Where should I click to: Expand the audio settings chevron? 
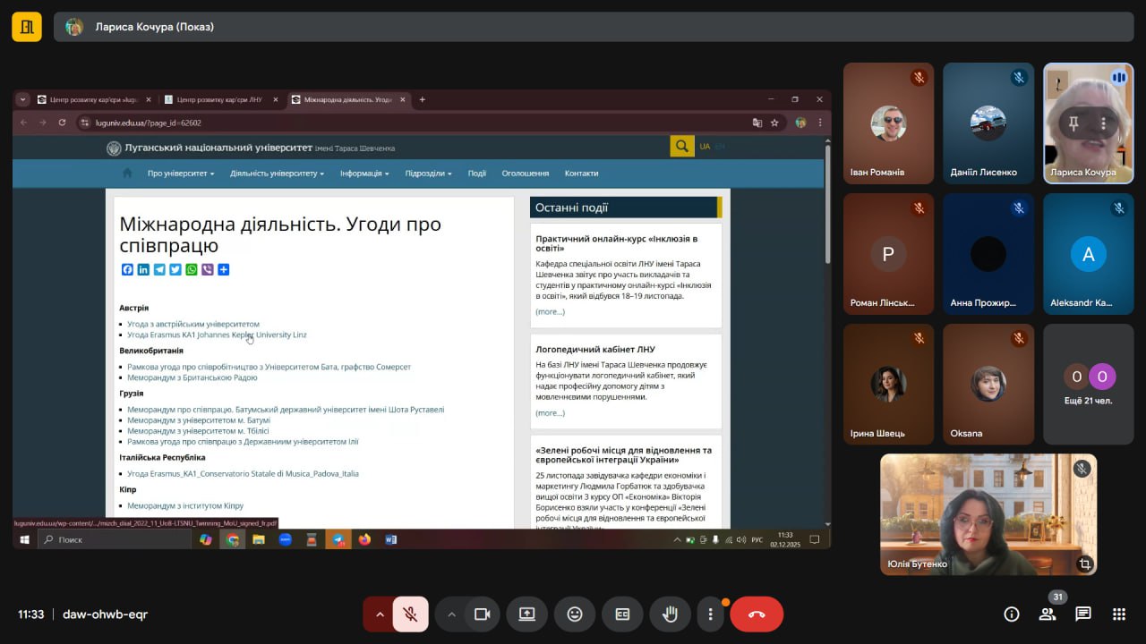click(x=379, y=614)
